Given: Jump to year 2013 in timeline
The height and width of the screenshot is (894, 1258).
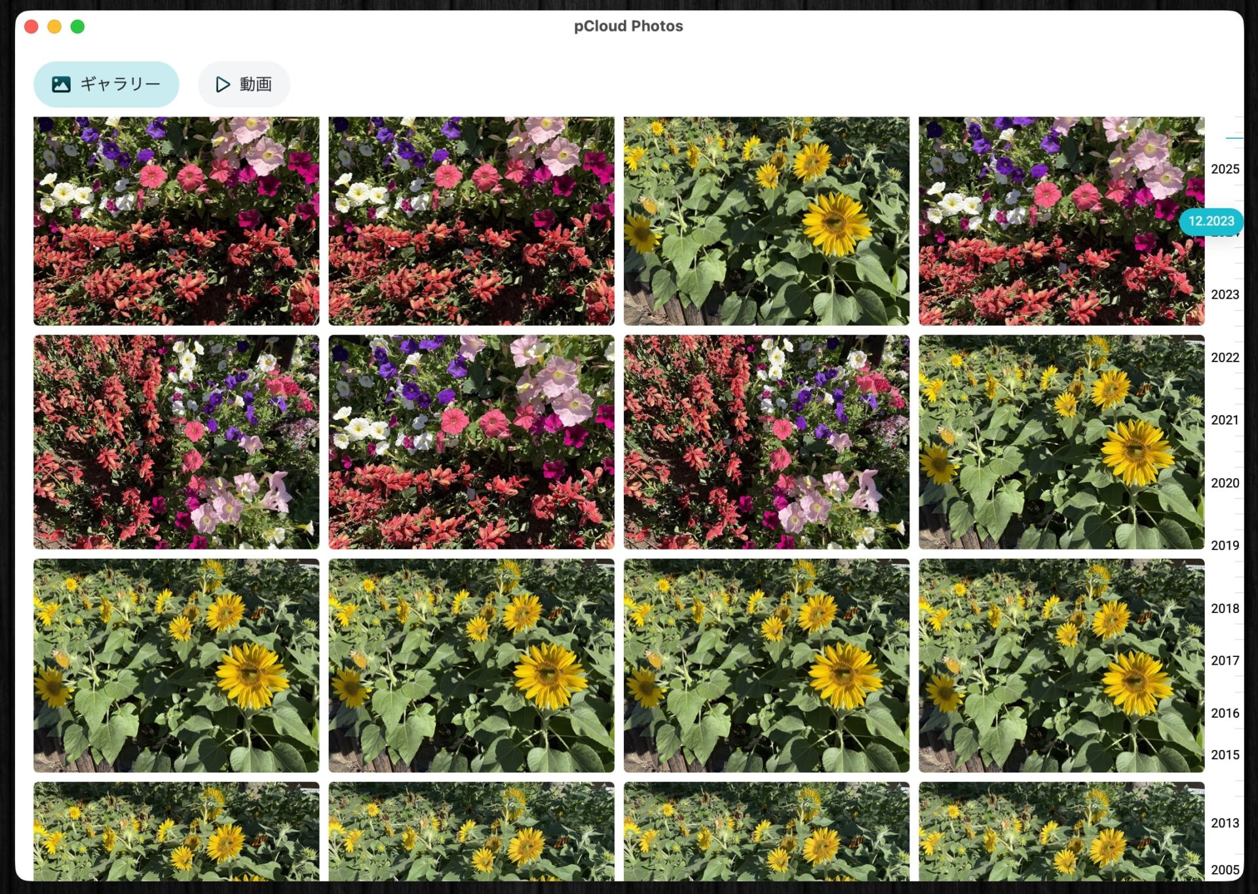Looking at the screenshot, I should pos(1224,823).
